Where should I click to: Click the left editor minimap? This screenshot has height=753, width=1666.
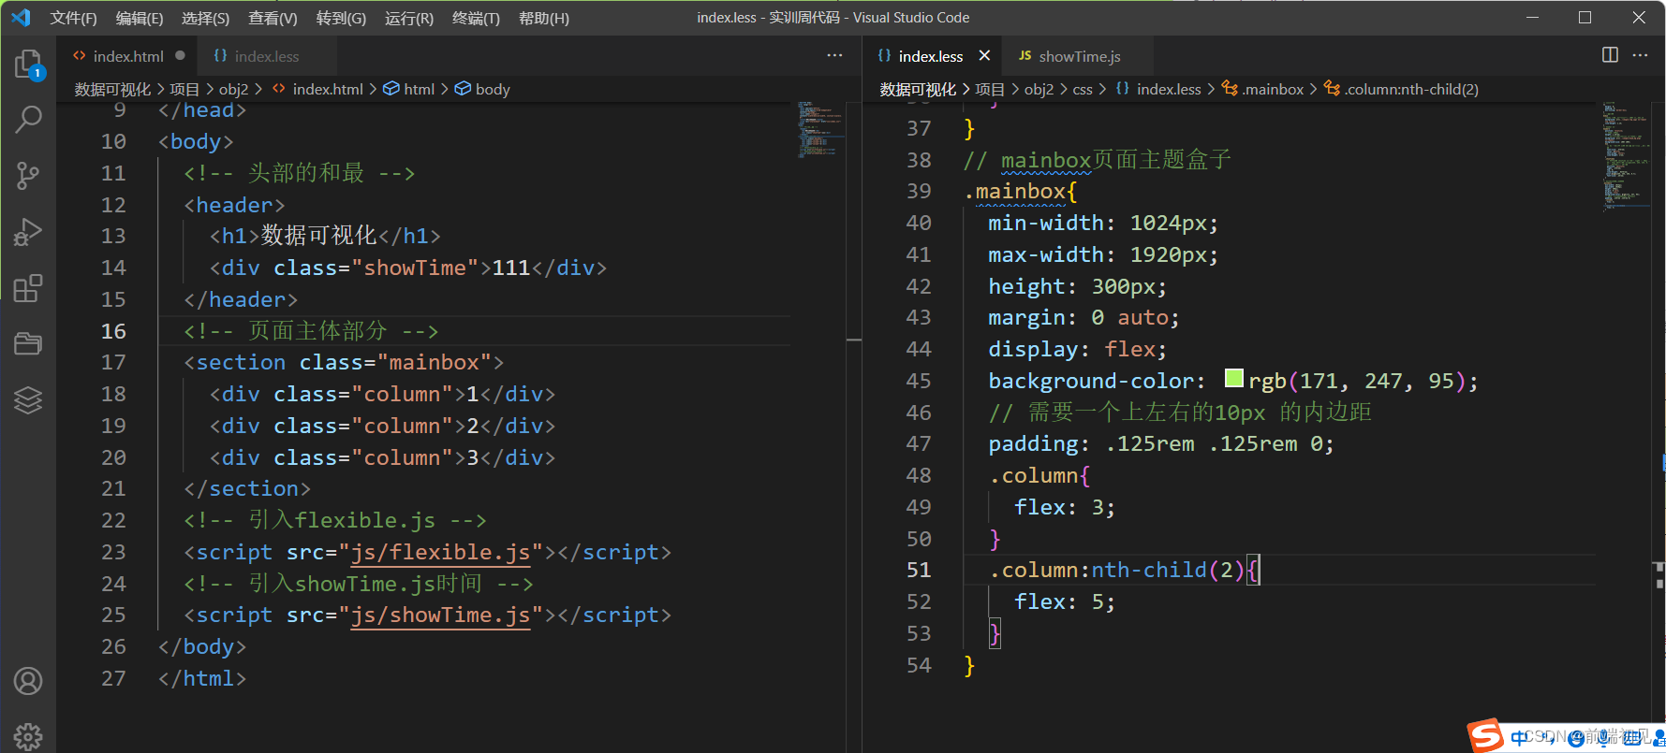[820, 129]
